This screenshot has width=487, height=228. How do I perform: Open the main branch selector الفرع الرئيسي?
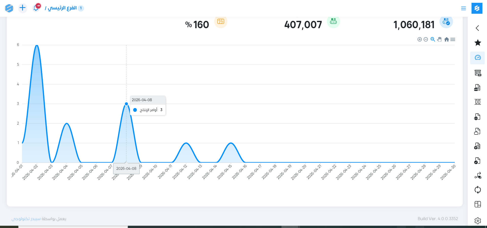[62, 8]
